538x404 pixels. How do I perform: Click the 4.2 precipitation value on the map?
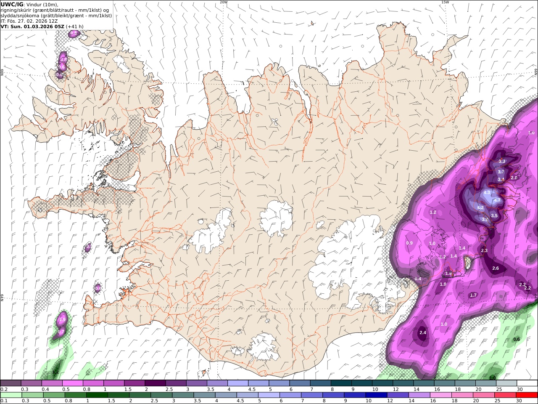(x=481, y=207)
